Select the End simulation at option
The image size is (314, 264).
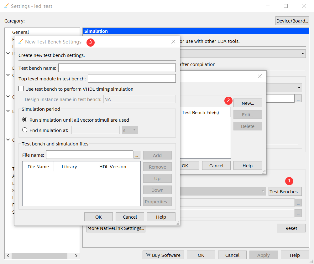pos(25,130)
